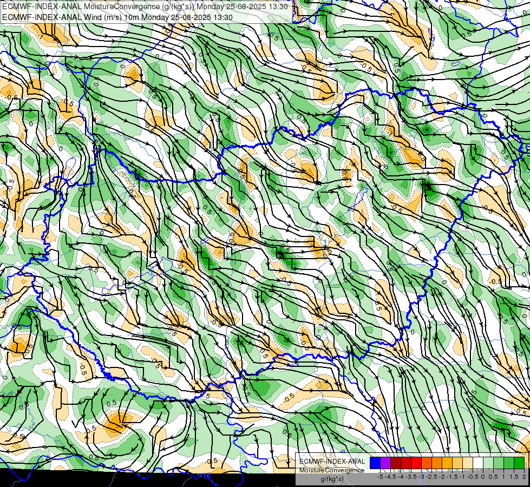The image size is (530, 487).
Task: Click the "2" tick label at legend end
Action: pyautogui.click(x=524, y=477)
